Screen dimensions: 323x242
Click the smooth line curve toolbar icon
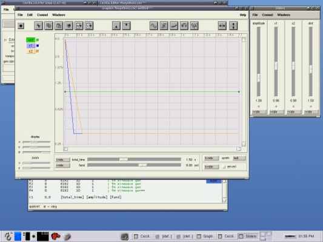[x=174, y=25]
